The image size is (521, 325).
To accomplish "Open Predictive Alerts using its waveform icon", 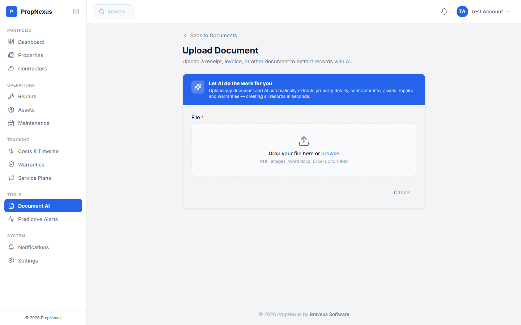I will click(11, 219).
